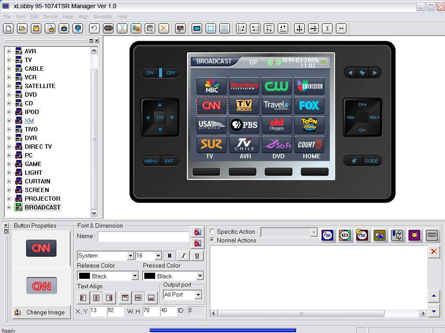Click the FOX channel button on remote
445x333 pixels.
point(309,105)
